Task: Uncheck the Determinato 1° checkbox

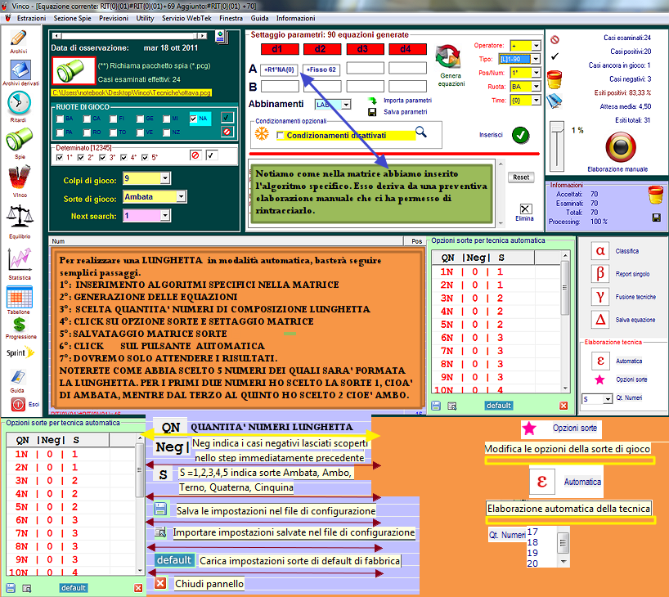Action: [x=60, y=158]
